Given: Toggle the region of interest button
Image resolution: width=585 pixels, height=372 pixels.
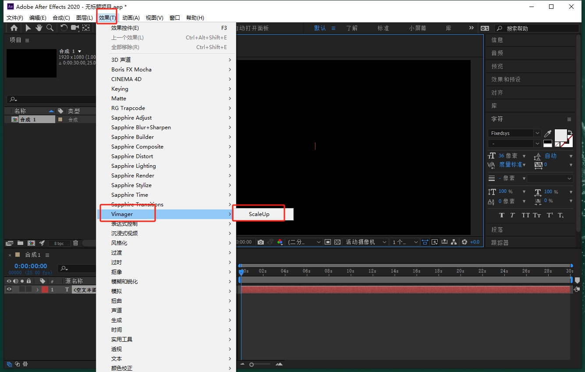Looking at the screenshot, I should tap(328, 242).
